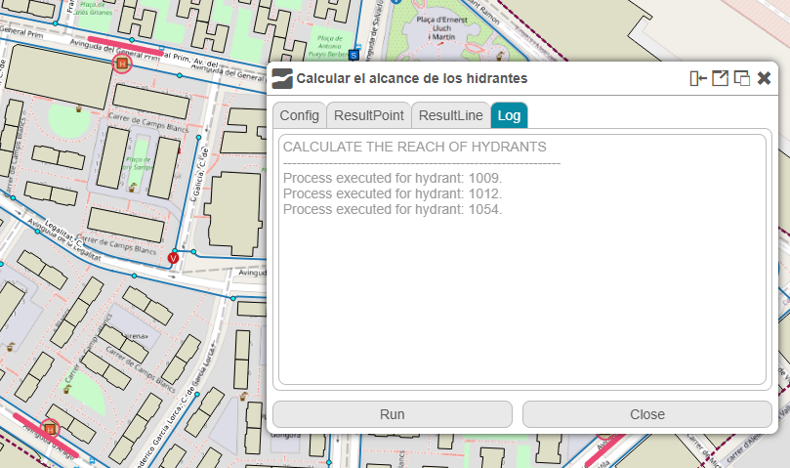Dock the dialog using the dock-to-side icon
The height and width of the screenshot is (468, 790).
(697, 79)
